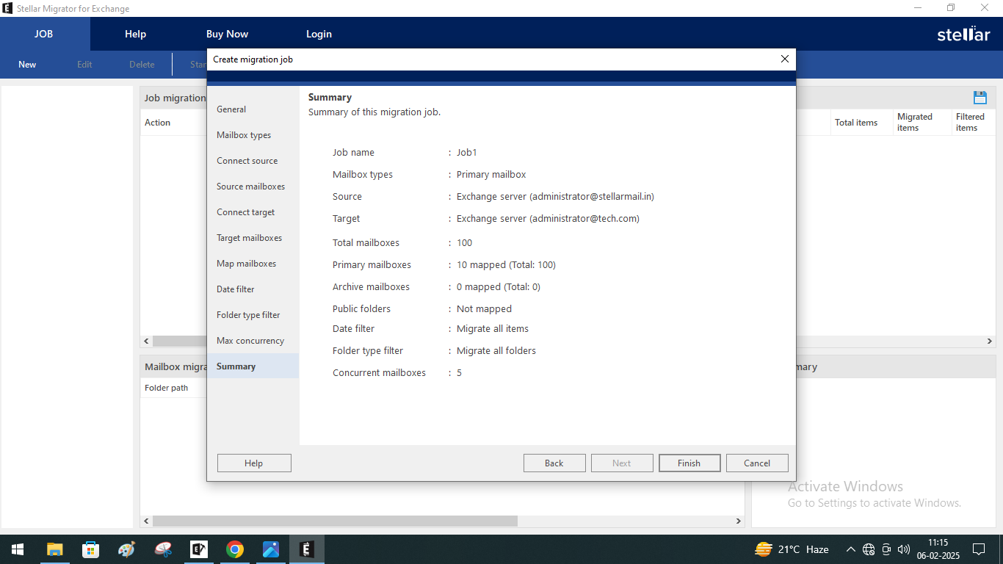Go to the Folder type filter step
This screenshot has width=1003, height=564.
tap(248, 315)
